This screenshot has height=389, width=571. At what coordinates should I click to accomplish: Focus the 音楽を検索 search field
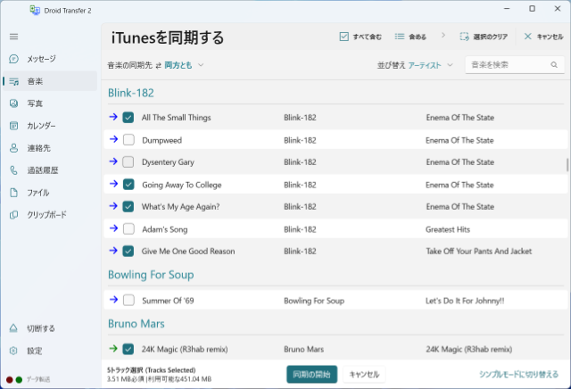pos(515,65)
